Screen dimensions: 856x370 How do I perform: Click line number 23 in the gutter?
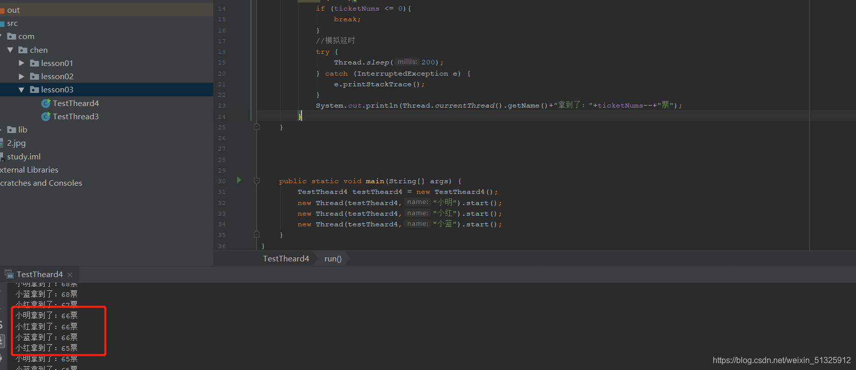(x=222, y=106)
